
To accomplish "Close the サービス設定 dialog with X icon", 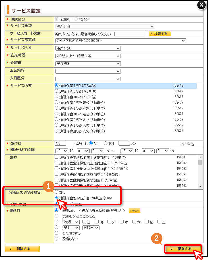I will click(201, 5).
